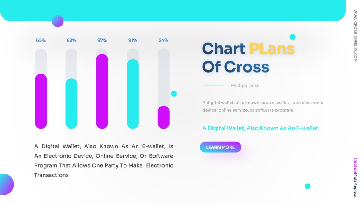Click the magenta bar under the 65% label
The image size is (364, 205).
pos(41,101)
